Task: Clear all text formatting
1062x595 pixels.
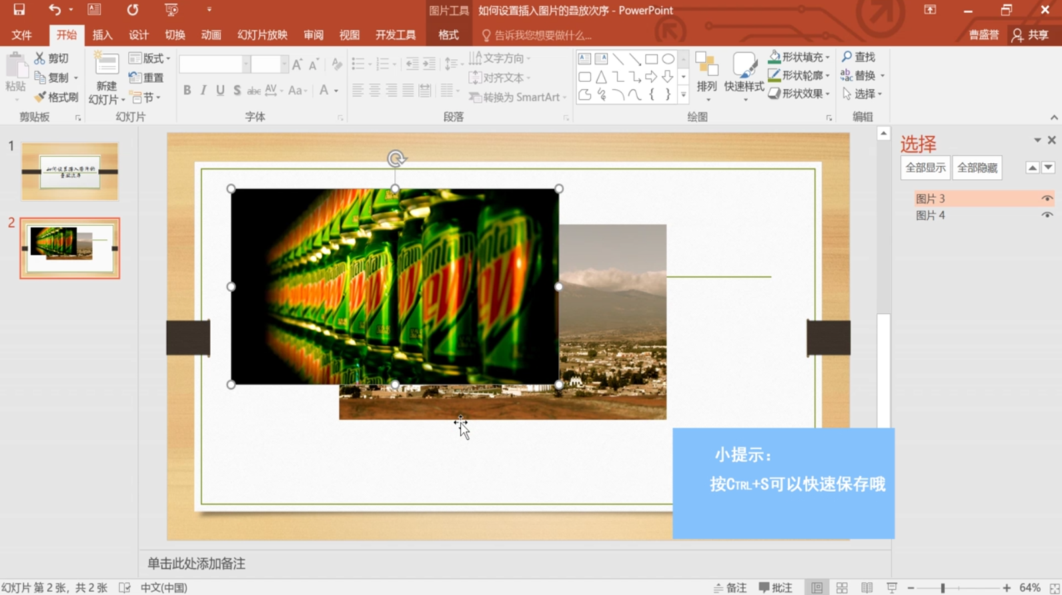Action: [337, 64]
